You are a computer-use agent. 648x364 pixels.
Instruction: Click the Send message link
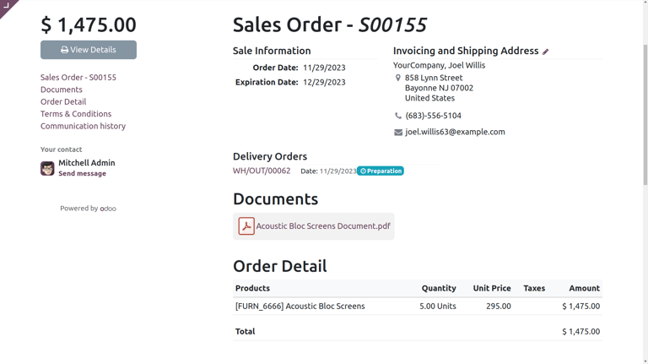pyautogui.click(x=82, y=174)
